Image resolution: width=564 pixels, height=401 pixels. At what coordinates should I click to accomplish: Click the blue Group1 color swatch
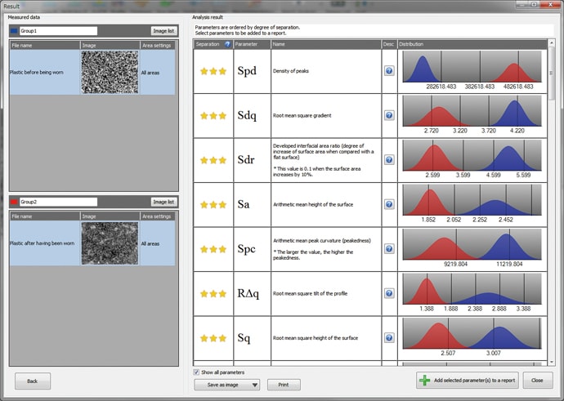point(15,31)
